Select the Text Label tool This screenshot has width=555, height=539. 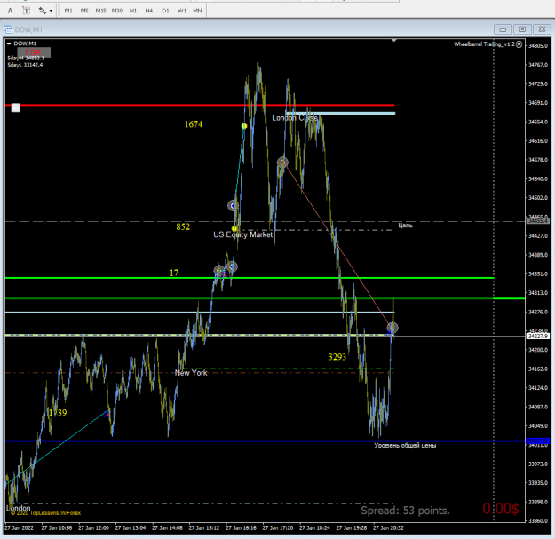tap(26, 11)
